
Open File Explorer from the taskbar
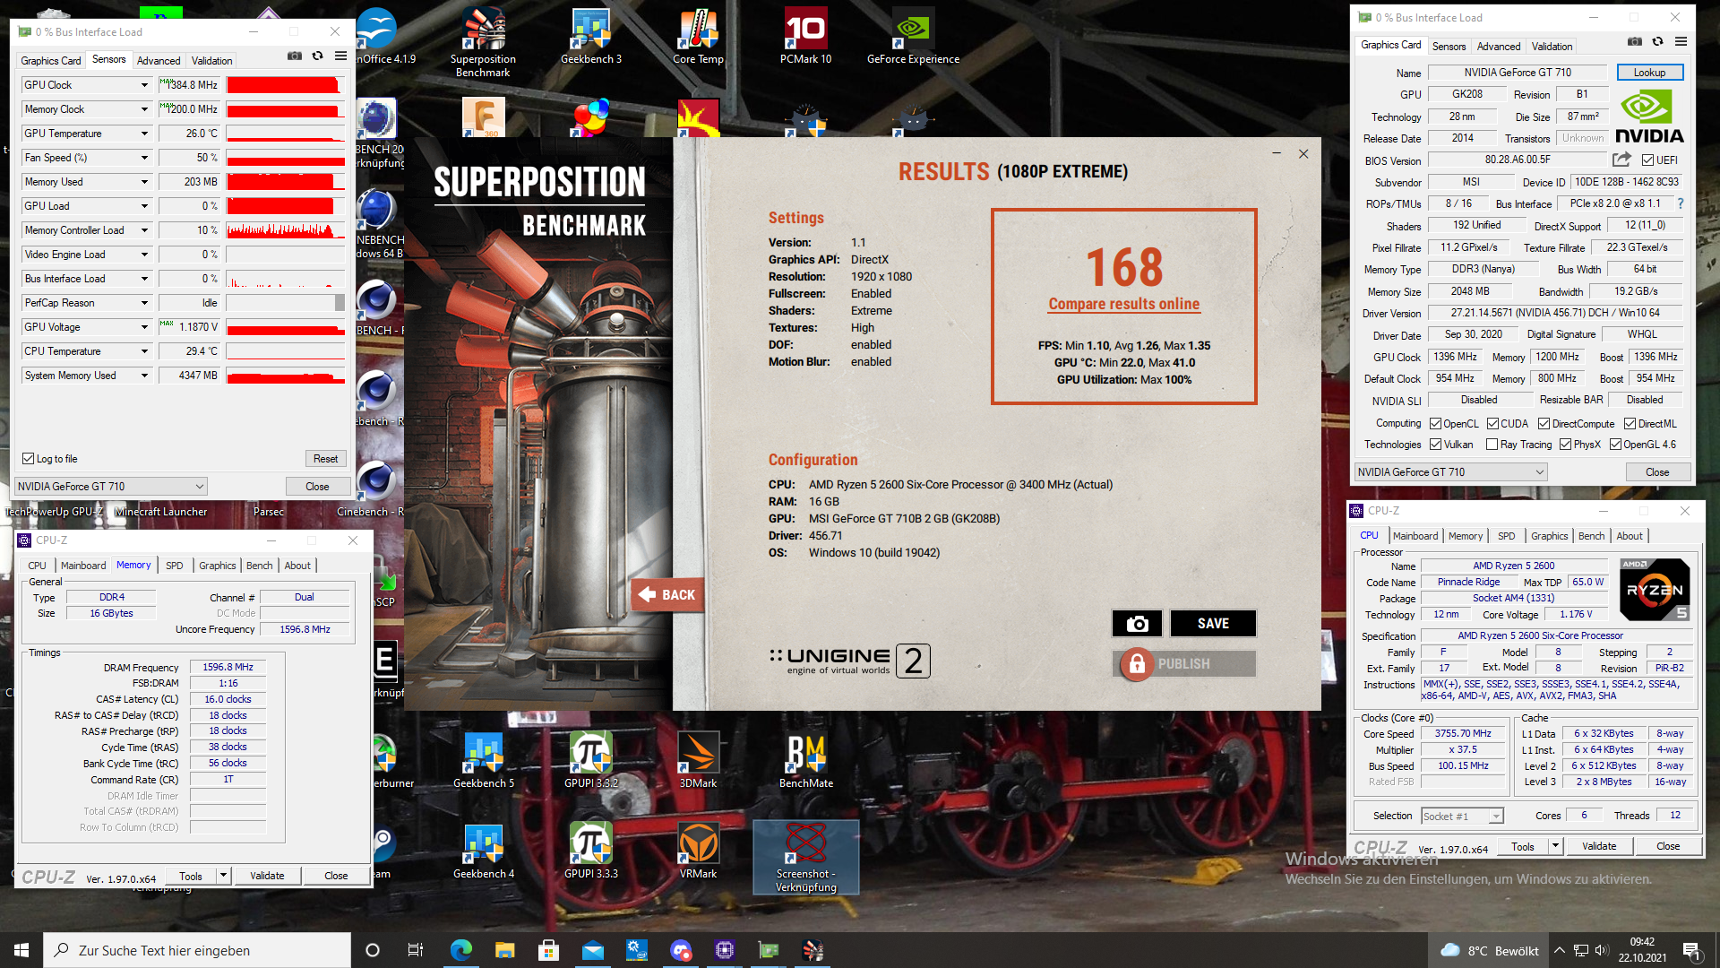(504, 950)
